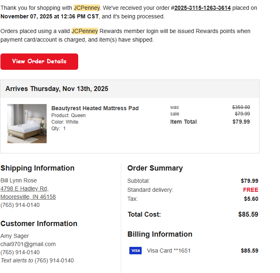Image resolution: width=280 pixels, height=273 pixels.
Task: Click the highlighted JCPenney in Rewards sentence
Action: pos(85,31)
